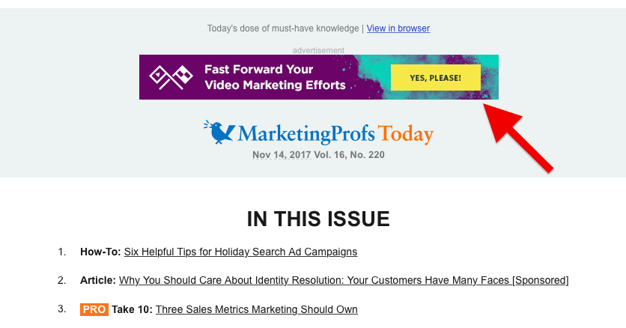This screenshot has height=328, width=626.
Task: Click the Fast Forward Your Video Marketing Efforts text
Action: [x=275, y=77]
